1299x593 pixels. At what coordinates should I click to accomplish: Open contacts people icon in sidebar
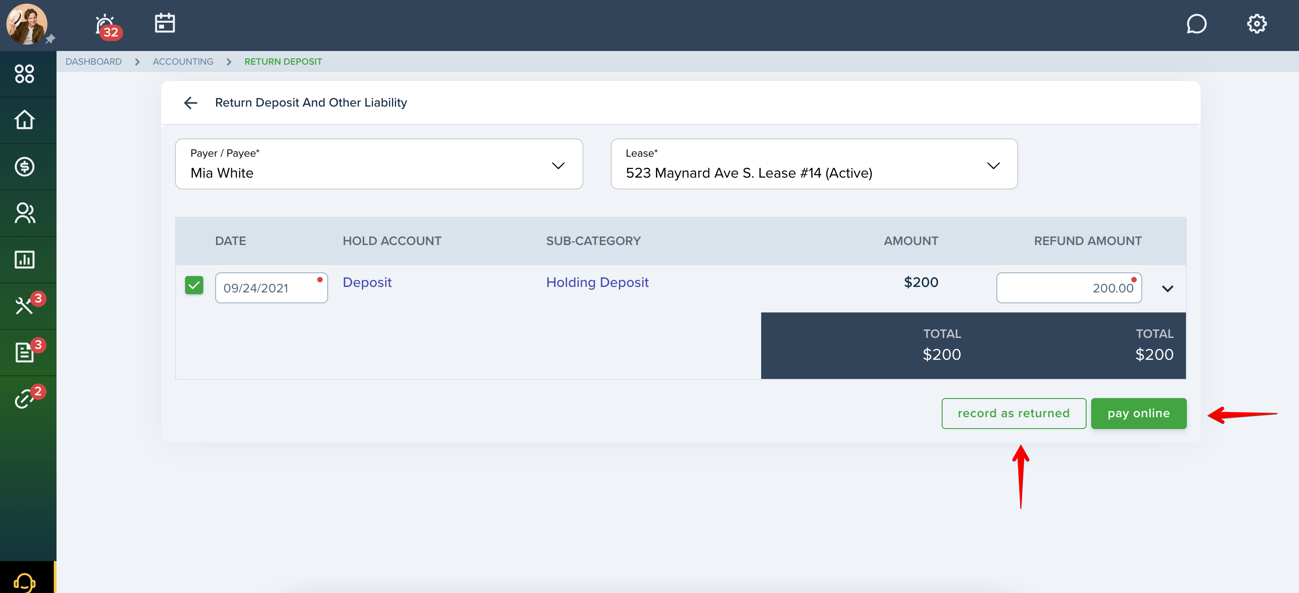coord(24,213)
